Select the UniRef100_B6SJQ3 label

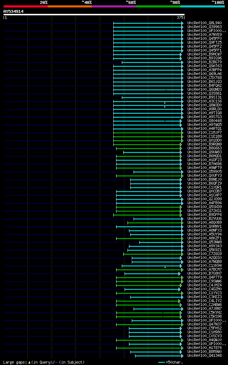tap(205, 82)
